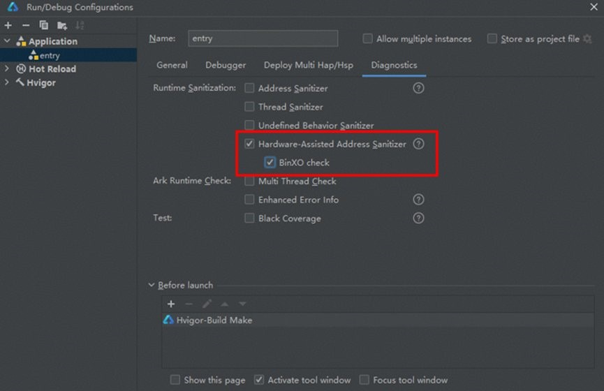The image size is (604, 391).
Task: Select the Diagnostics tab
Action: click(x=394, y=65)
